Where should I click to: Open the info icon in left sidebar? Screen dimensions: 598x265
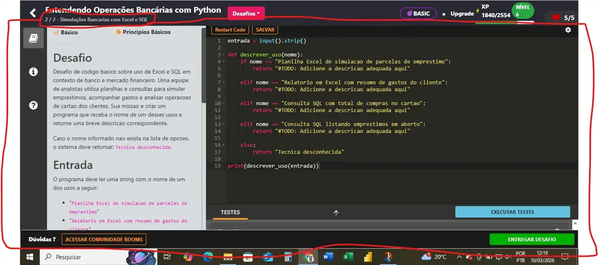tap(34, 72)
